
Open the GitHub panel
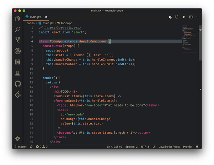pos(17,84)
